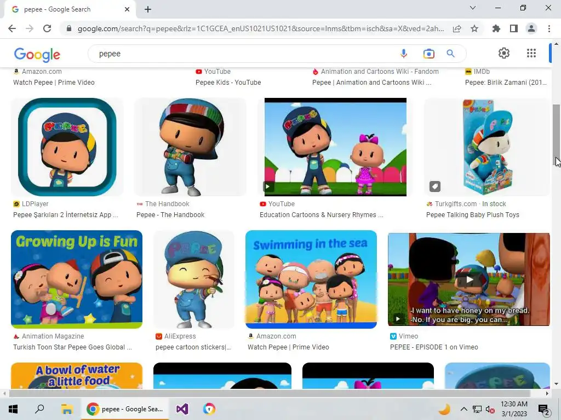Open Growing Up is Fun image
Screen dimensions: 561x420
point(77,279)
